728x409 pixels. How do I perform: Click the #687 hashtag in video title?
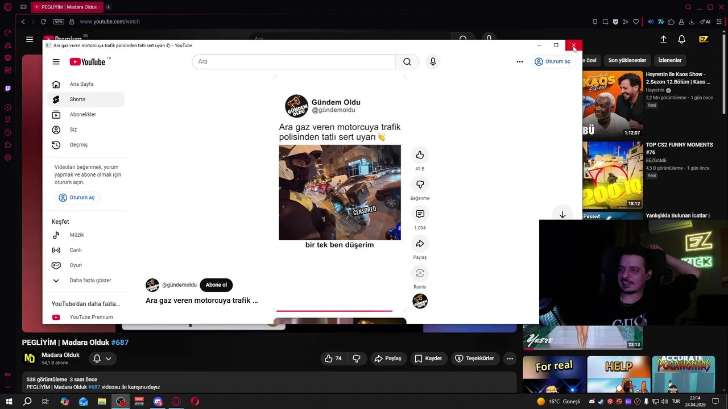(x=120, y=343)
